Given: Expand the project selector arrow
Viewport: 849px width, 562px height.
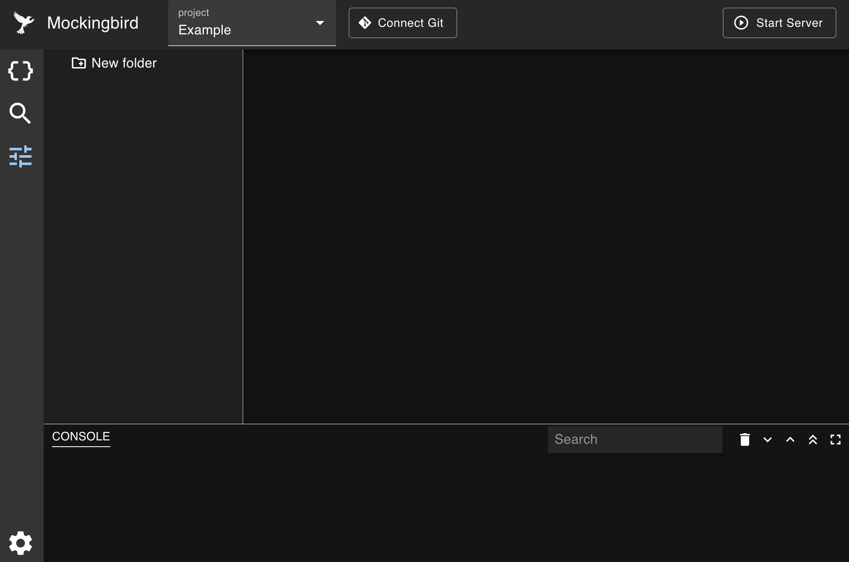Looking at the screenshot, I should (x=320, y=23).
